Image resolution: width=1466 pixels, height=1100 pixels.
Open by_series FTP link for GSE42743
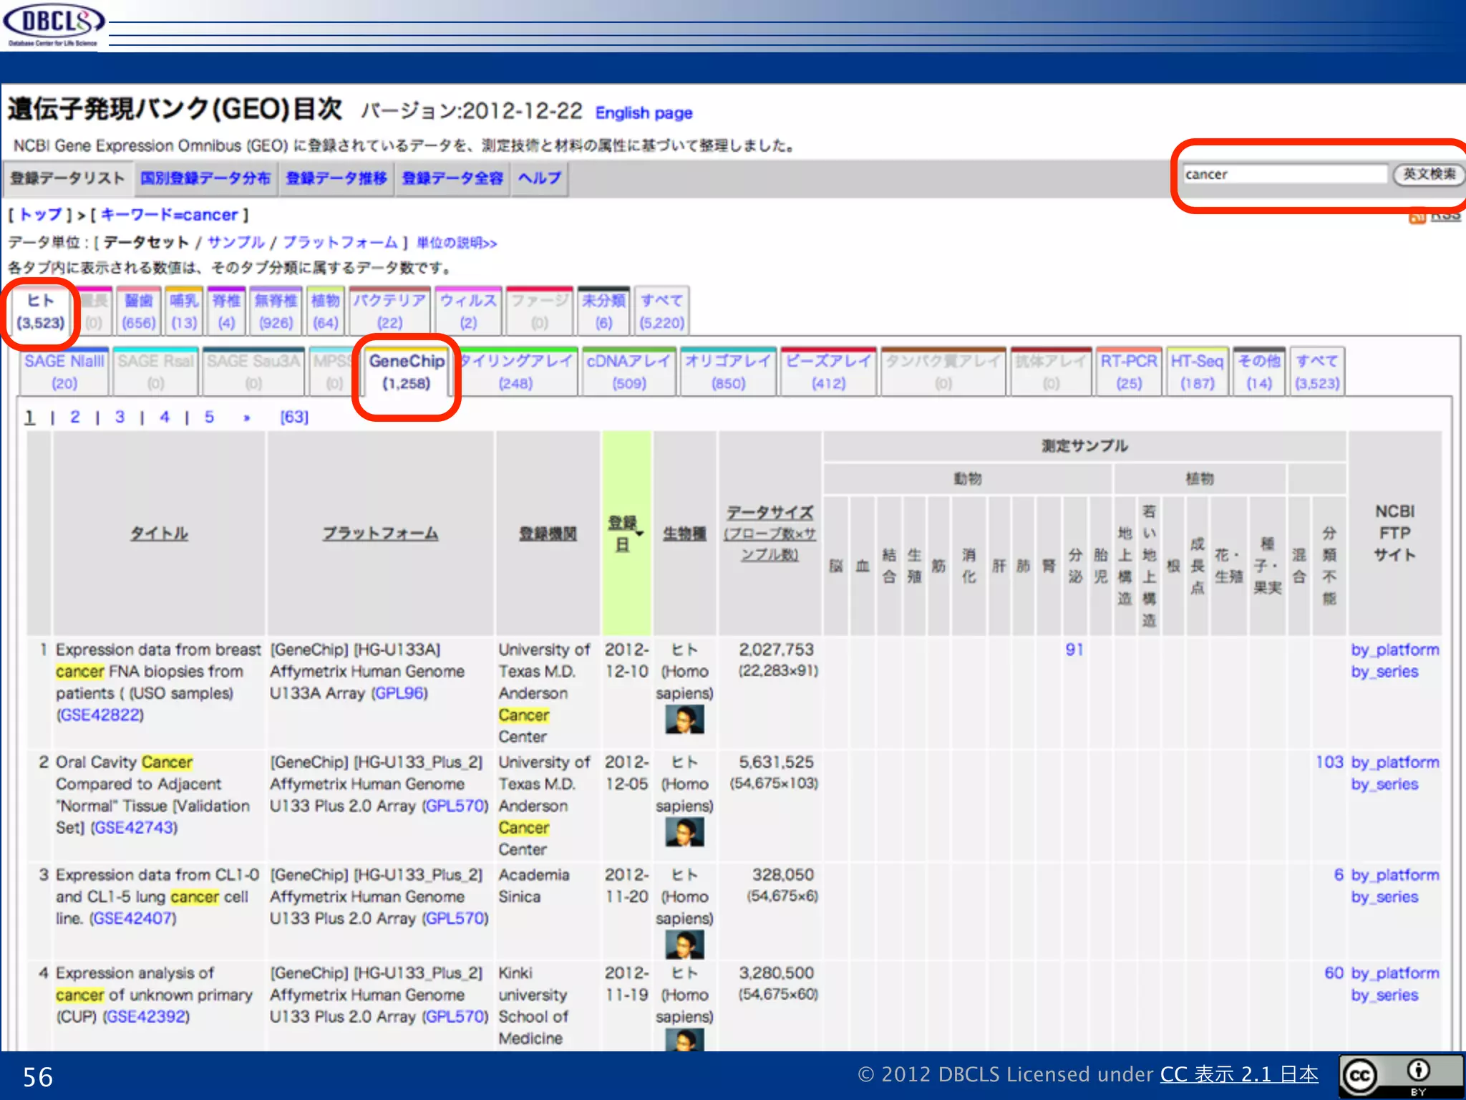tap(1384, 784)
